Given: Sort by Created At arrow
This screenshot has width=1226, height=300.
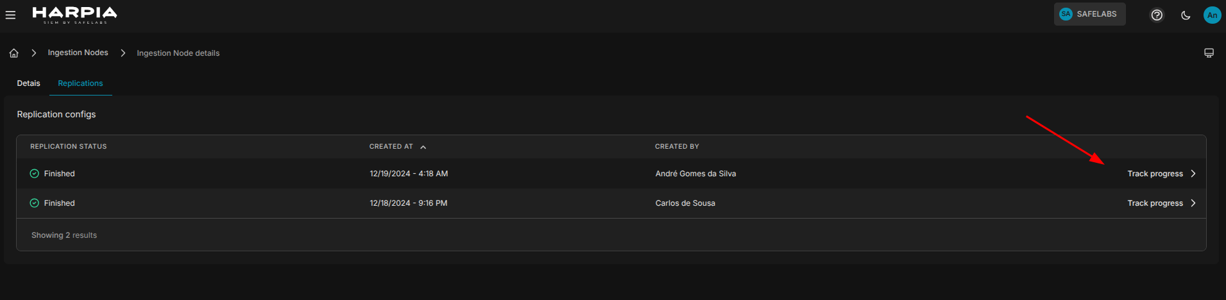Looking at the screenshot, I should tap(423, 147).
